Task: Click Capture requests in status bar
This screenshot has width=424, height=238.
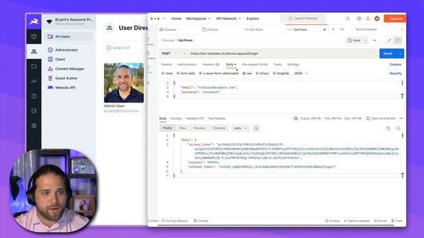Action: [x=356, y=221]
